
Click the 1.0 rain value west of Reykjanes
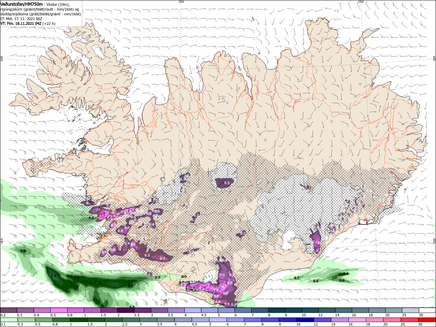(x=23, y=251)
